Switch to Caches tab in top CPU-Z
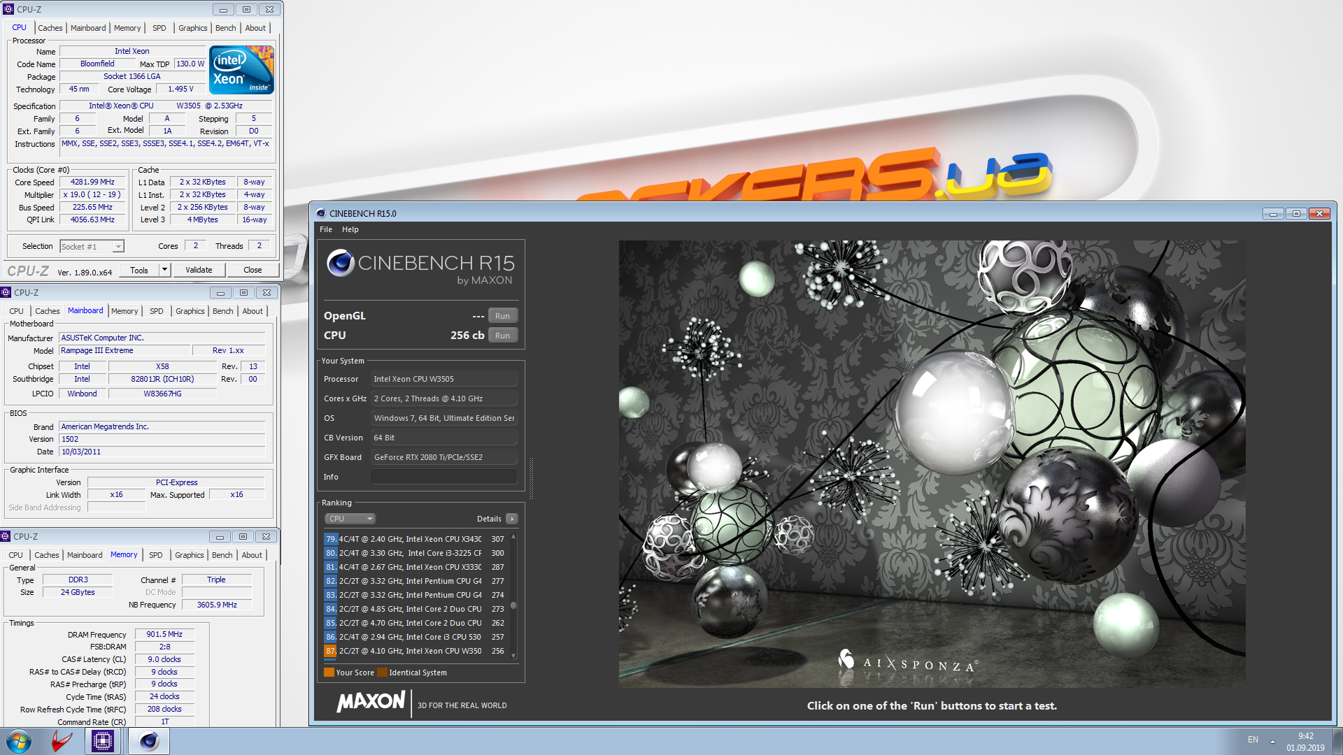This screenshot has height=755, width=1343. point(50,28)
